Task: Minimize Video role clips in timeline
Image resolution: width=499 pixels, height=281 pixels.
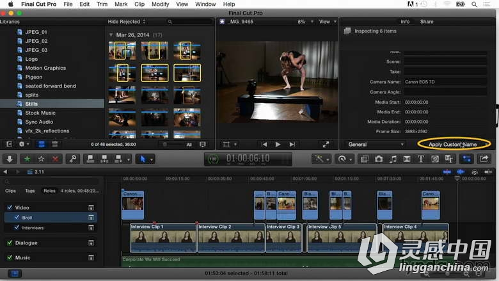Action: pos(91,207)
